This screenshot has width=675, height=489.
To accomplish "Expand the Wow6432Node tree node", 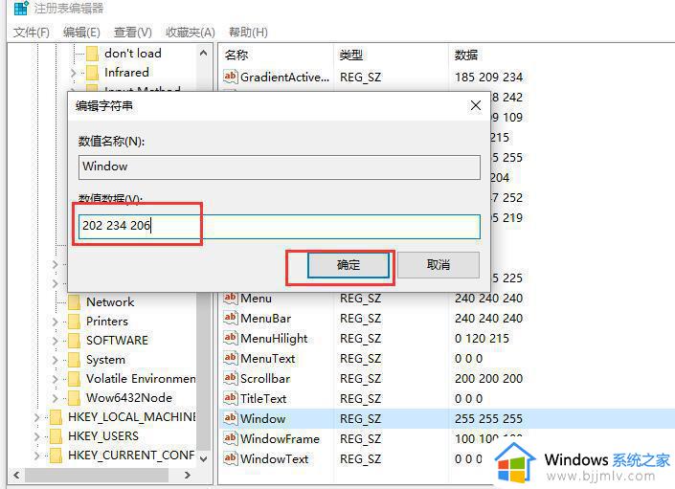I will [55, 398].
